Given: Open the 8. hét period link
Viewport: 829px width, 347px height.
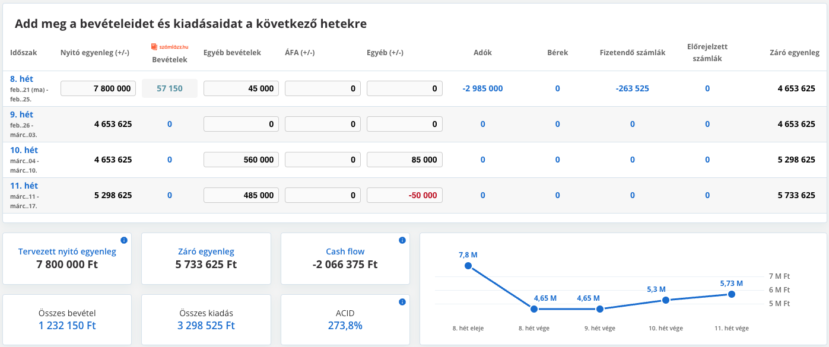Looking at the screenshot, I should pos(22,78).
